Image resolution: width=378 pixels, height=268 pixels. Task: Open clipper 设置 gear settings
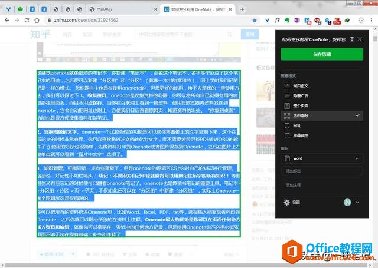(292, 203)
